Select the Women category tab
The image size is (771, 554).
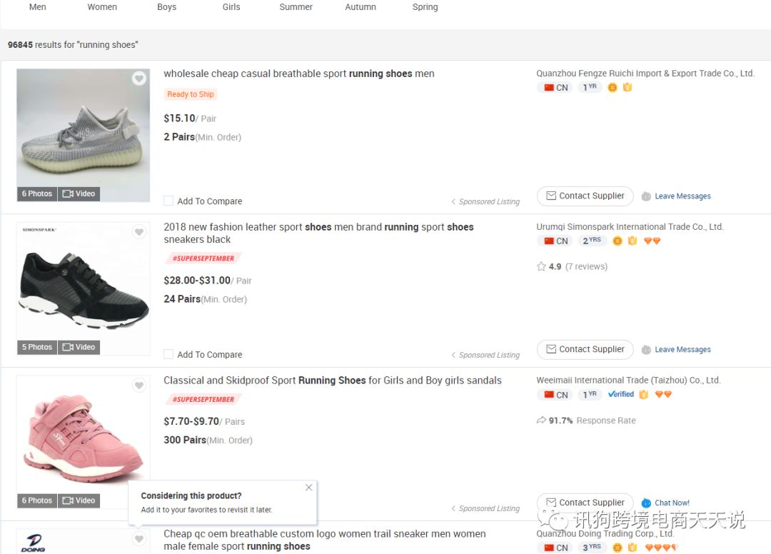(102, 7)
